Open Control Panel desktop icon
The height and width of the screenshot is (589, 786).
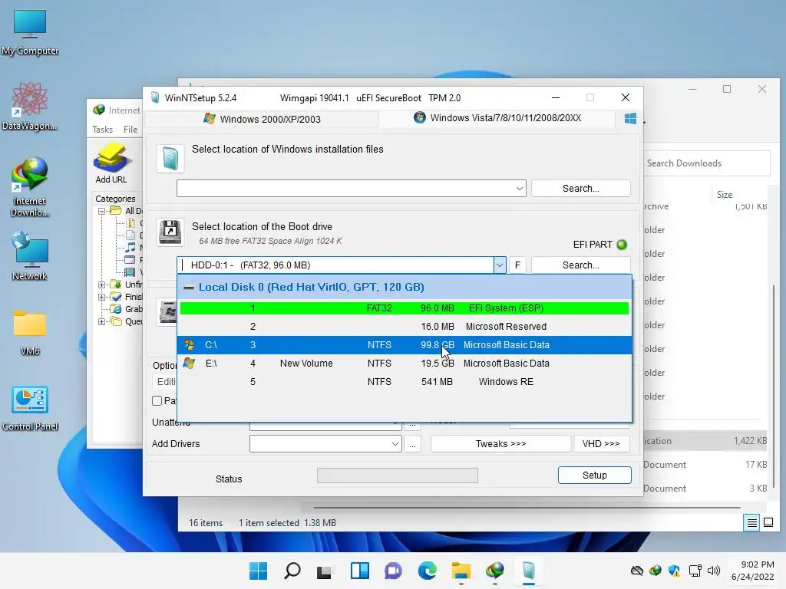[x=30, y=408]
